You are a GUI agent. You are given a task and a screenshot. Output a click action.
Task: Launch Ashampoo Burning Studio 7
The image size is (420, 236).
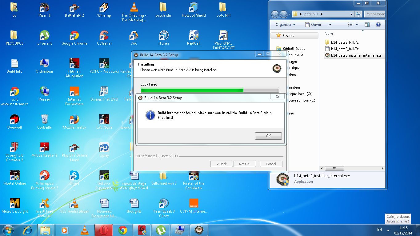coord(44,180)
